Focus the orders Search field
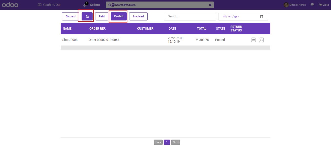This screenshot has width=331, height=147. click(190, 16)
